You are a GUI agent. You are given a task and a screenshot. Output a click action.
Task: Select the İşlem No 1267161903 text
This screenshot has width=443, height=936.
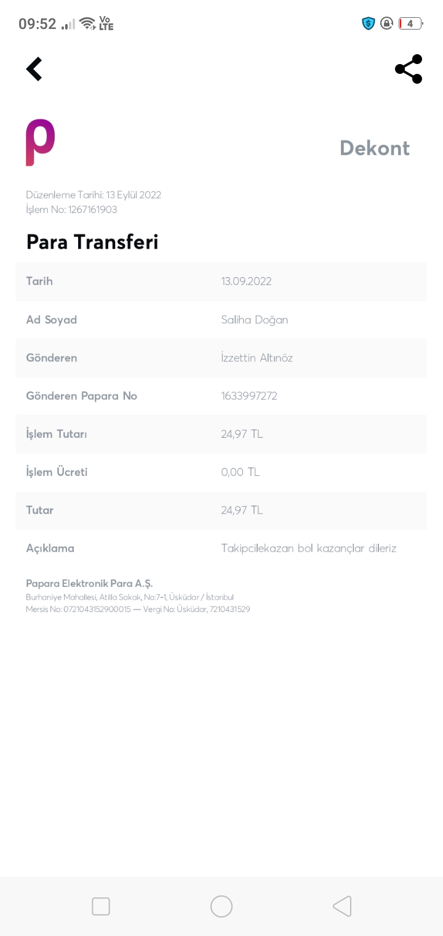[x=71, y=210]
